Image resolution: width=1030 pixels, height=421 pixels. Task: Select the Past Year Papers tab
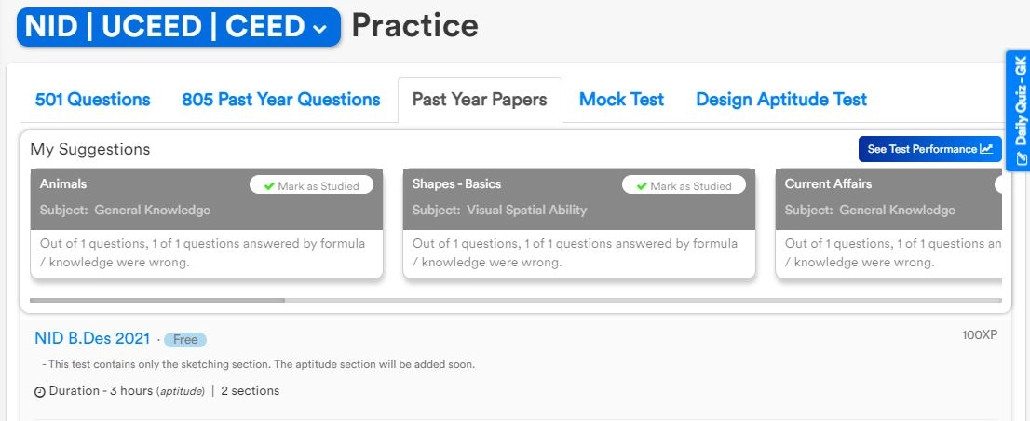(480, 100)
